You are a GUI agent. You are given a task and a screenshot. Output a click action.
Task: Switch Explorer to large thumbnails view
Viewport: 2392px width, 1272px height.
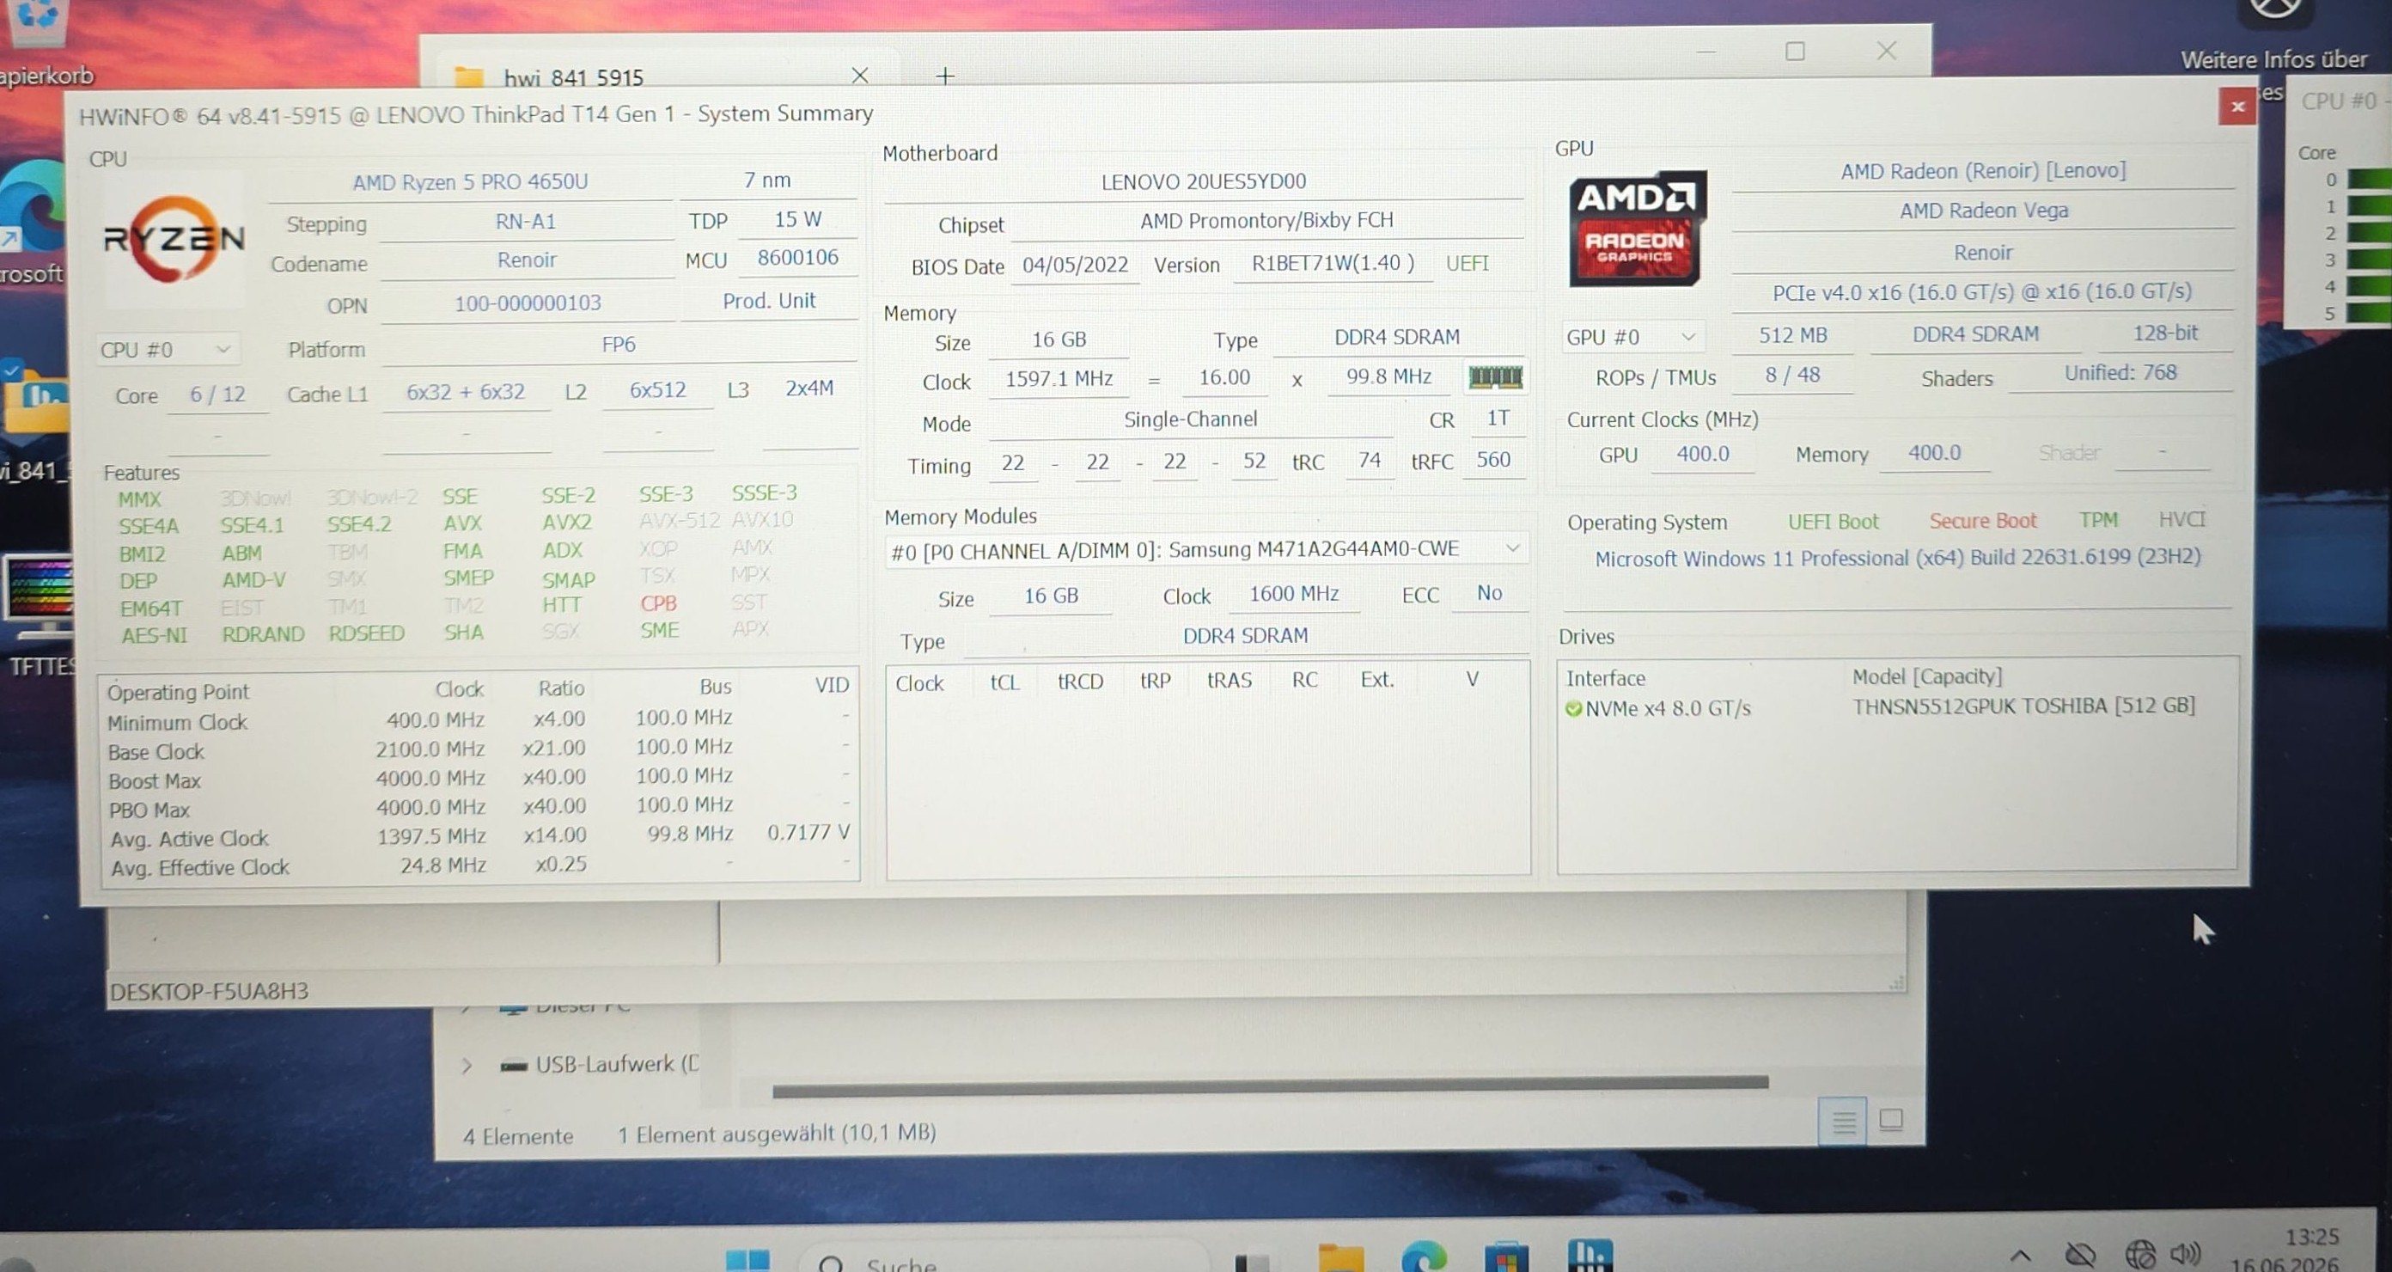(1890, 1121)
